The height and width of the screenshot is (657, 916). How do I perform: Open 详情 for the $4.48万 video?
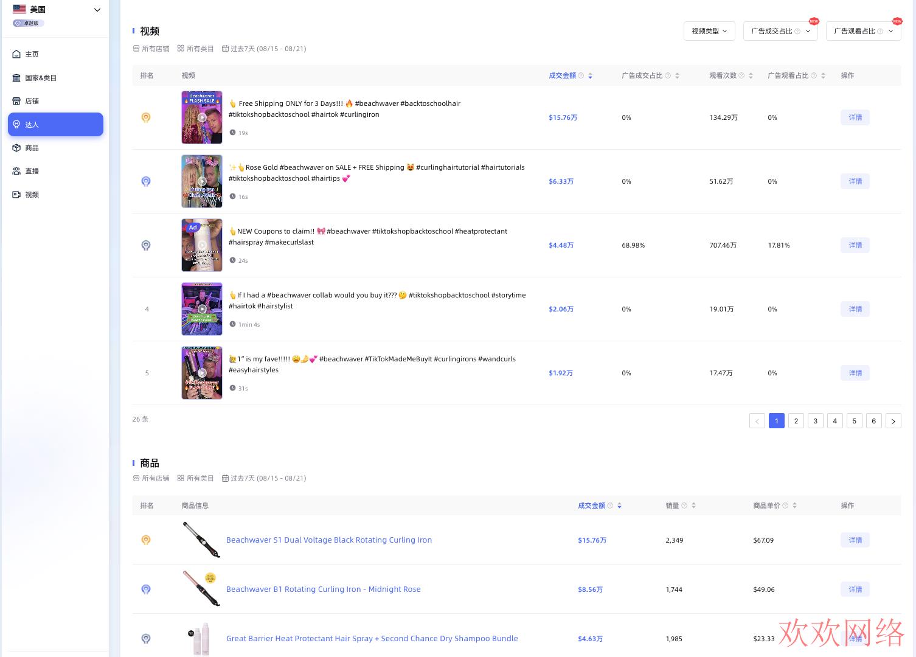(x=855, y=245)
